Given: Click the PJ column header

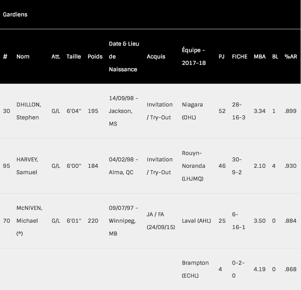Looking at the screenshot, I should tap(221, 56).
